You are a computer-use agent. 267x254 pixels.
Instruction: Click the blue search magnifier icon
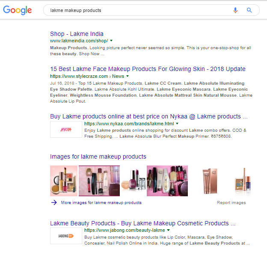249,10
